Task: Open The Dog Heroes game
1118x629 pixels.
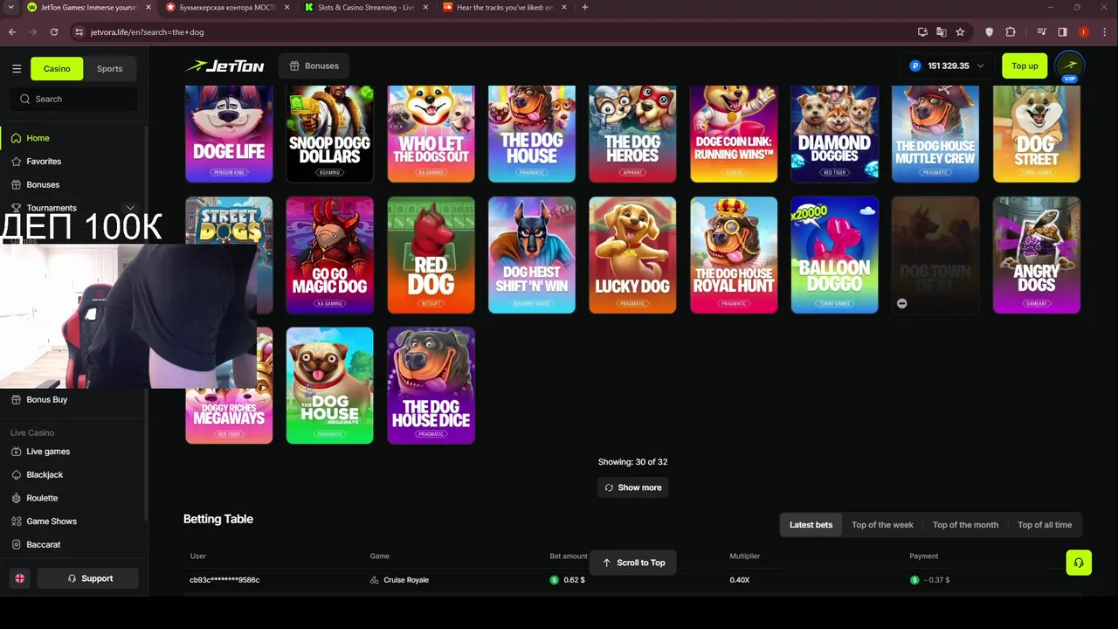Action: pyautogui.click(x=632, y=134)
